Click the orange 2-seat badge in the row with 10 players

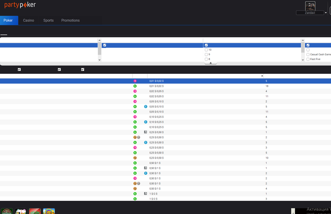(135, 158)
